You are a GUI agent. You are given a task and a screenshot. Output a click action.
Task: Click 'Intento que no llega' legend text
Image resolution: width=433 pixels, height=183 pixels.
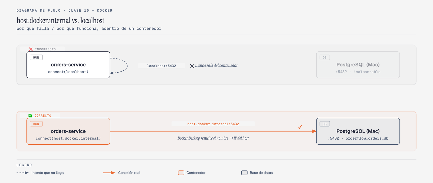pyautogui.click(x=48, y=173)
